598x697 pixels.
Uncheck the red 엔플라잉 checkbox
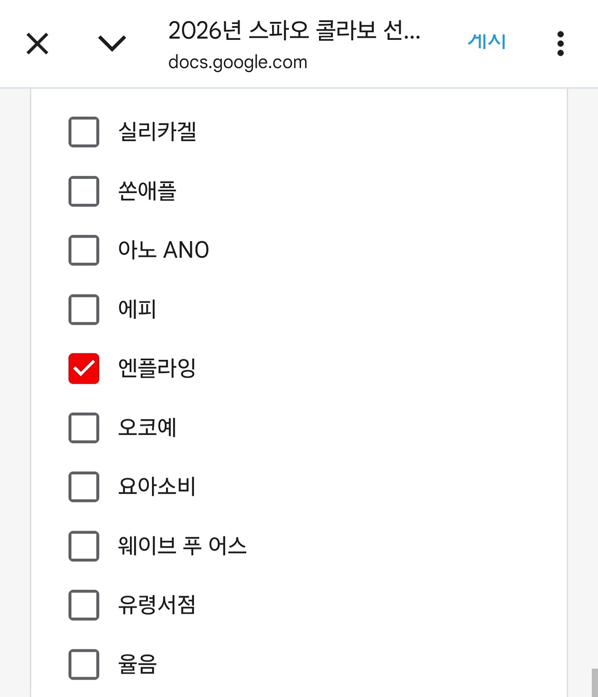[84, 368]
